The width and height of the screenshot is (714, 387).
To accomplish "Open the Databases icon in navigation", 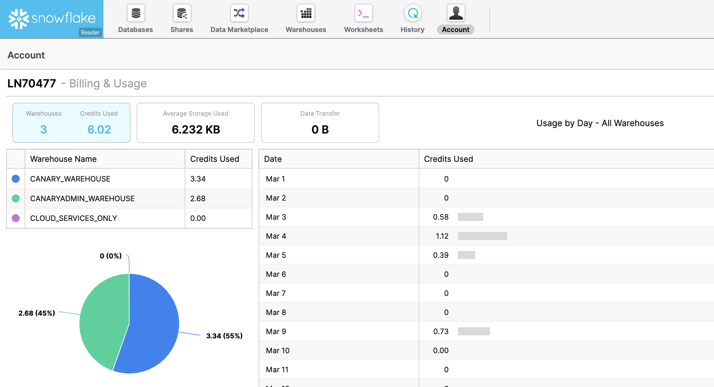I will (136, 13).
